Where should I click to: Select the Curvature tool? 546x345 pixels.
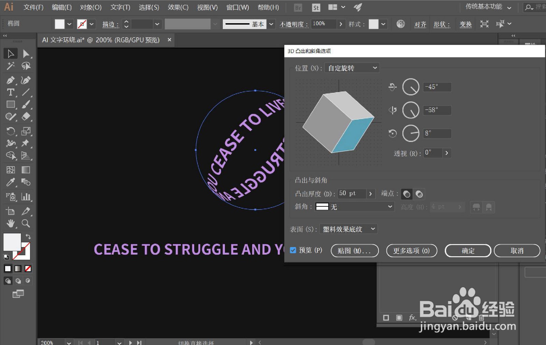26,80
